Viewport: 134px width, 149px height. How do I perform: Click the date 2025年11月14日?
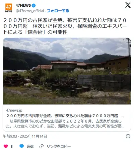click(33, 136)
